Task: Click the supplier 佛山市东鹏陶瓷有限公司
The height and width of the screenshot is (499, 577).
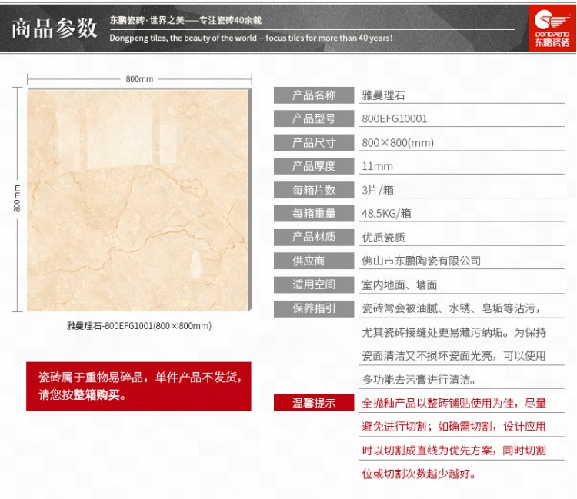Action: (421, 261)
